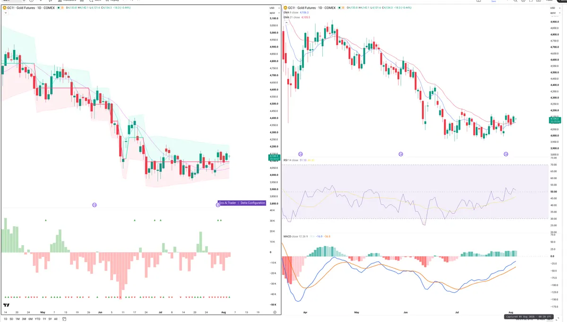Click right chart title GC1! Gold Futures
The height and width of the screenshot is (322, 567).
pos(312,8)
